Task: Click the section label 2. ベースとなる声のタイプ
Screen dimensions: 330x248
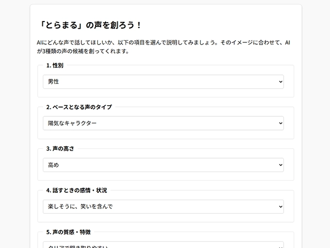Action: pyautogui.click(x=79, y=107)
